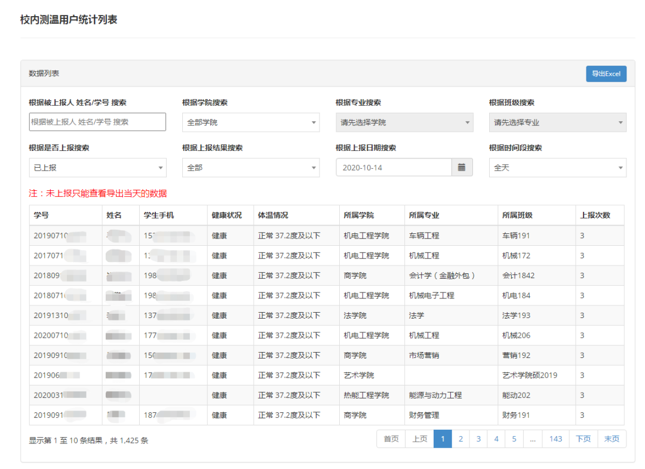Screen dimensions: 645x469
Task: Click the 2020-10-14 report date field
Action: (394, 167)
